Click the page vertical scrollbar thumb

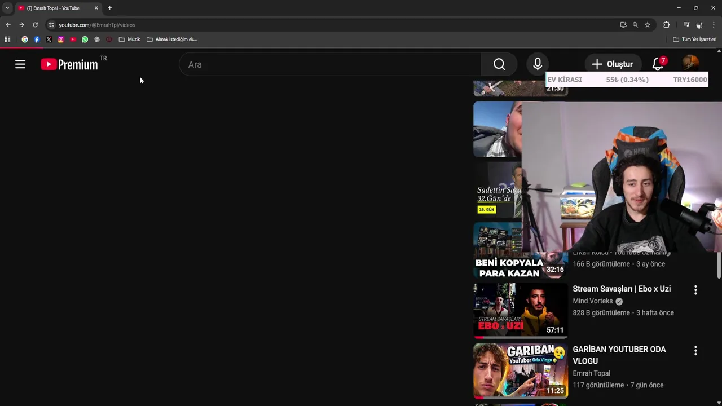719,265
